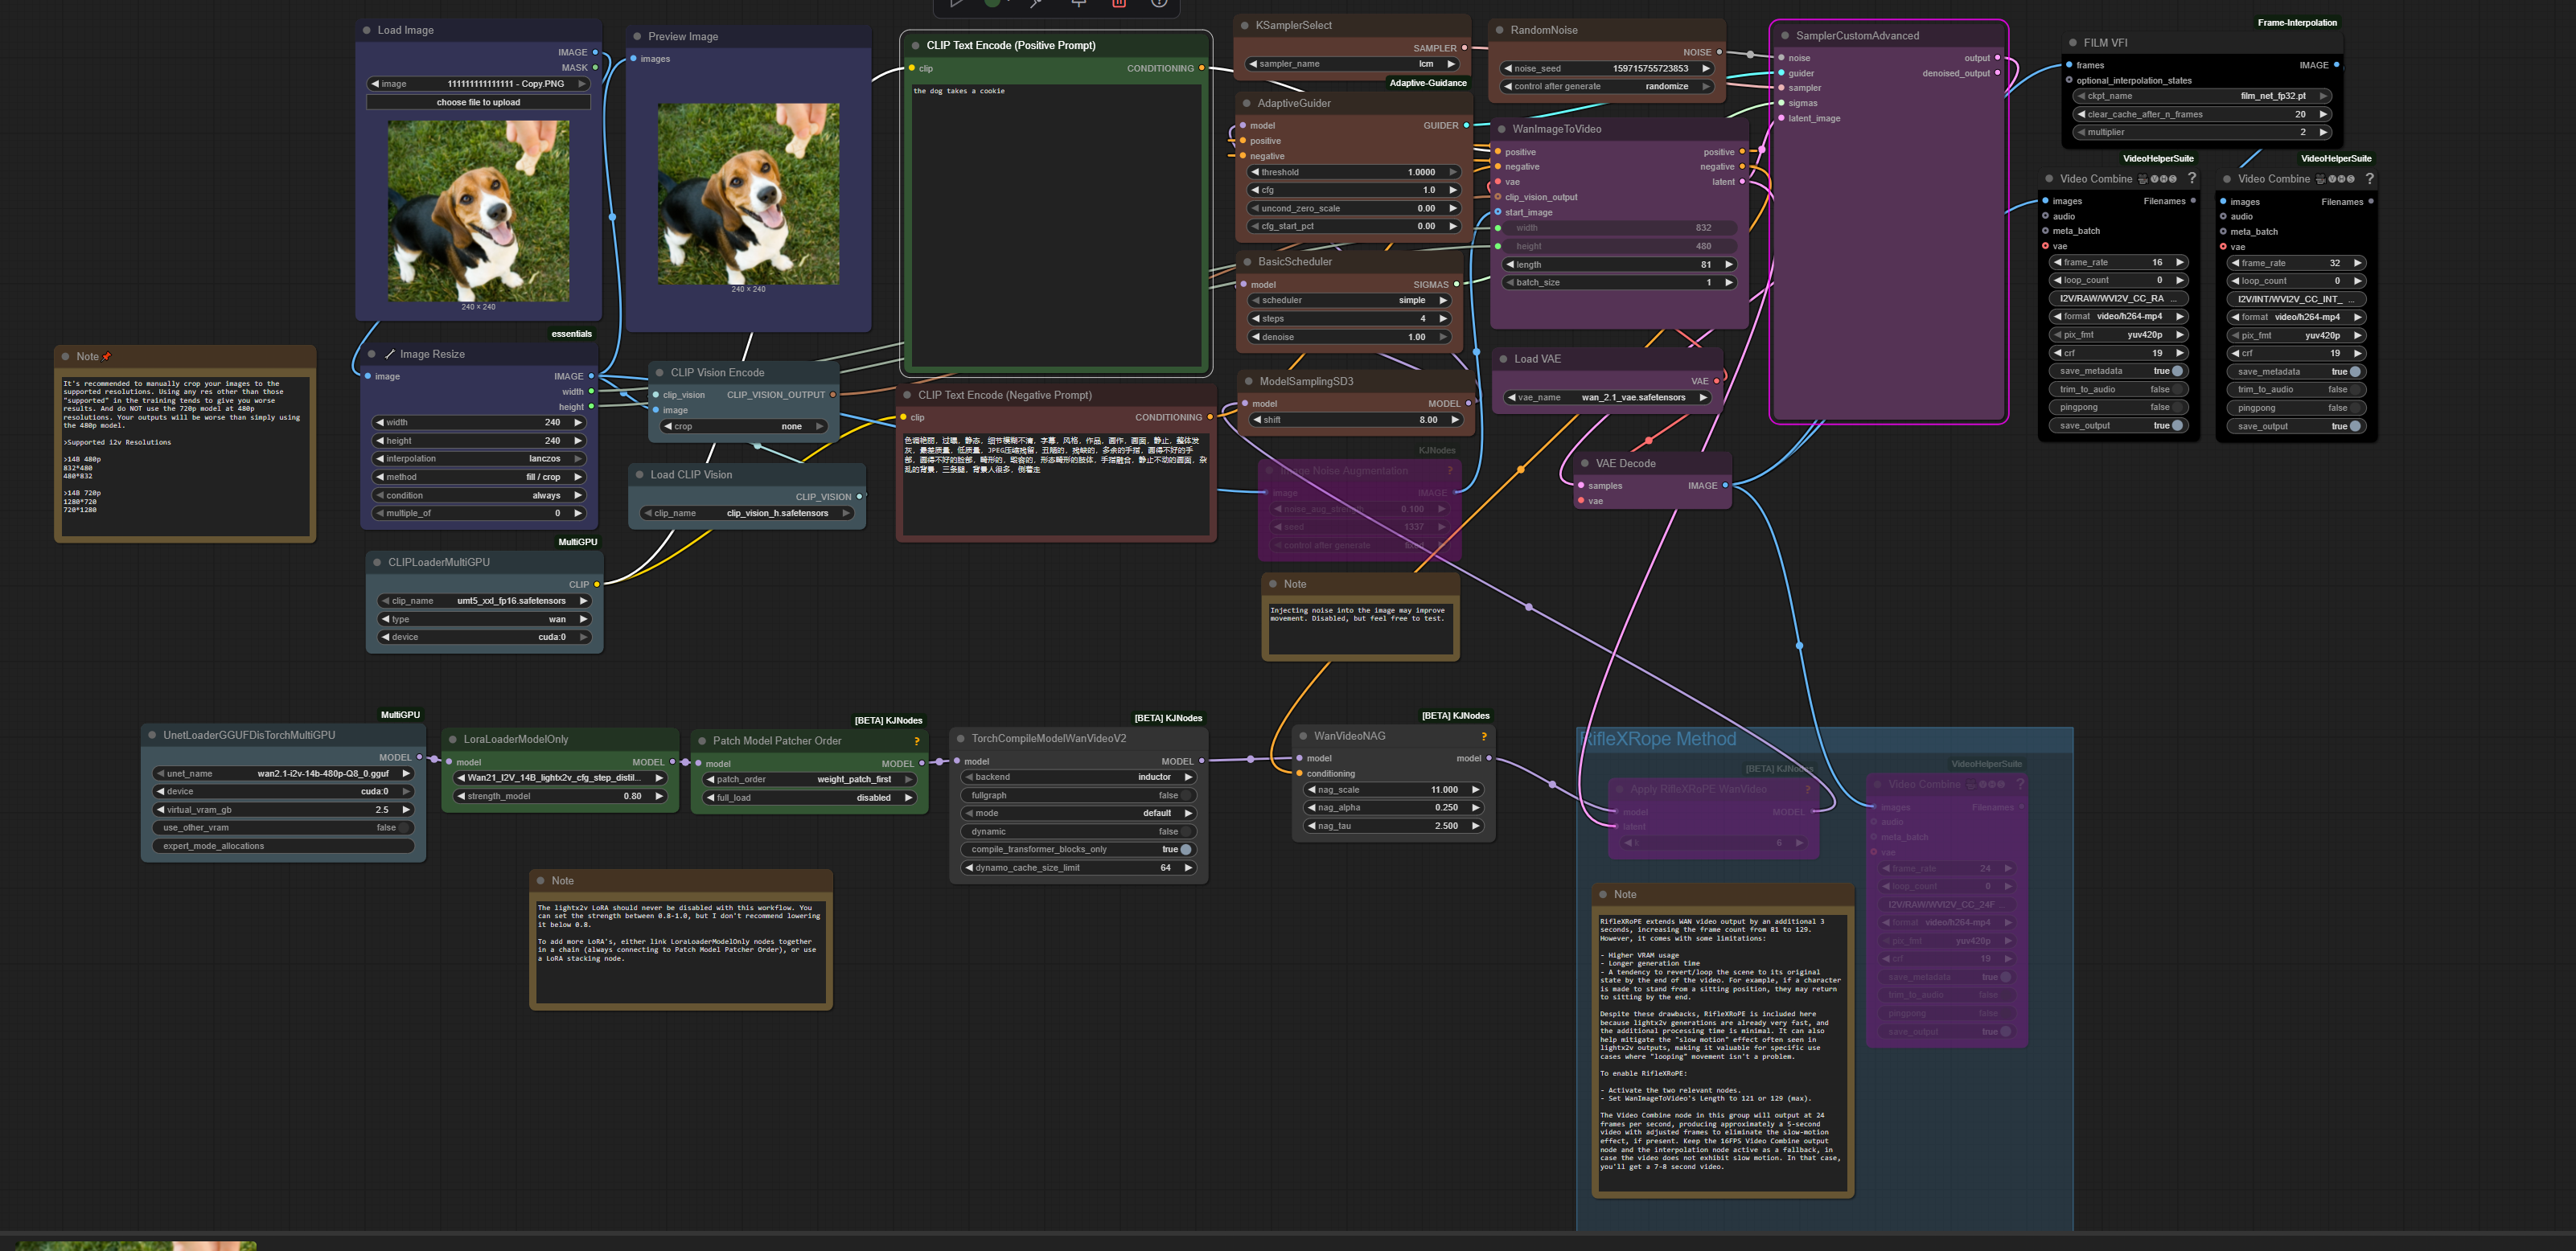Open the vae_name dropdown in Load VAE
This screenshot has height=1251, width=2576.
pyautogui.click(x=1606, y=398)
